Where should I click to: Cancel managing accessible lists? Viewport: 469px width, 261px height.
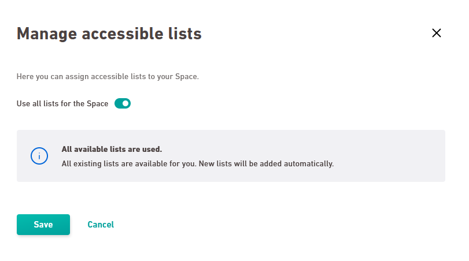tap(101, 225)
